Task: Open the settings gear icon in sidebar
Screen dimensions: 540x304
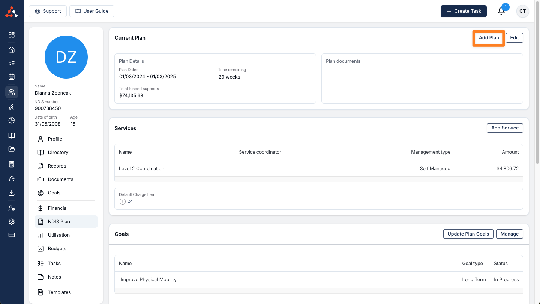Action: click(x=12, y=222)
